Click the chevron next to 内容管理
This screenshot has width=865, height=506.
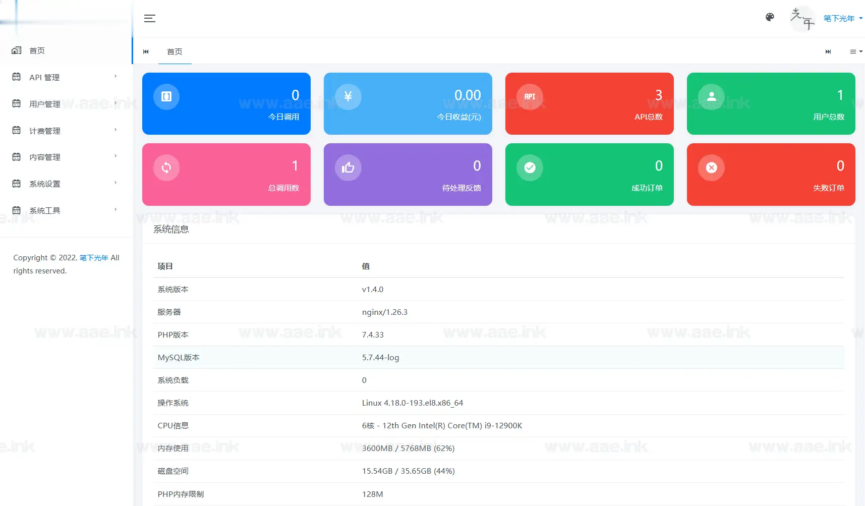click(116, 156)
